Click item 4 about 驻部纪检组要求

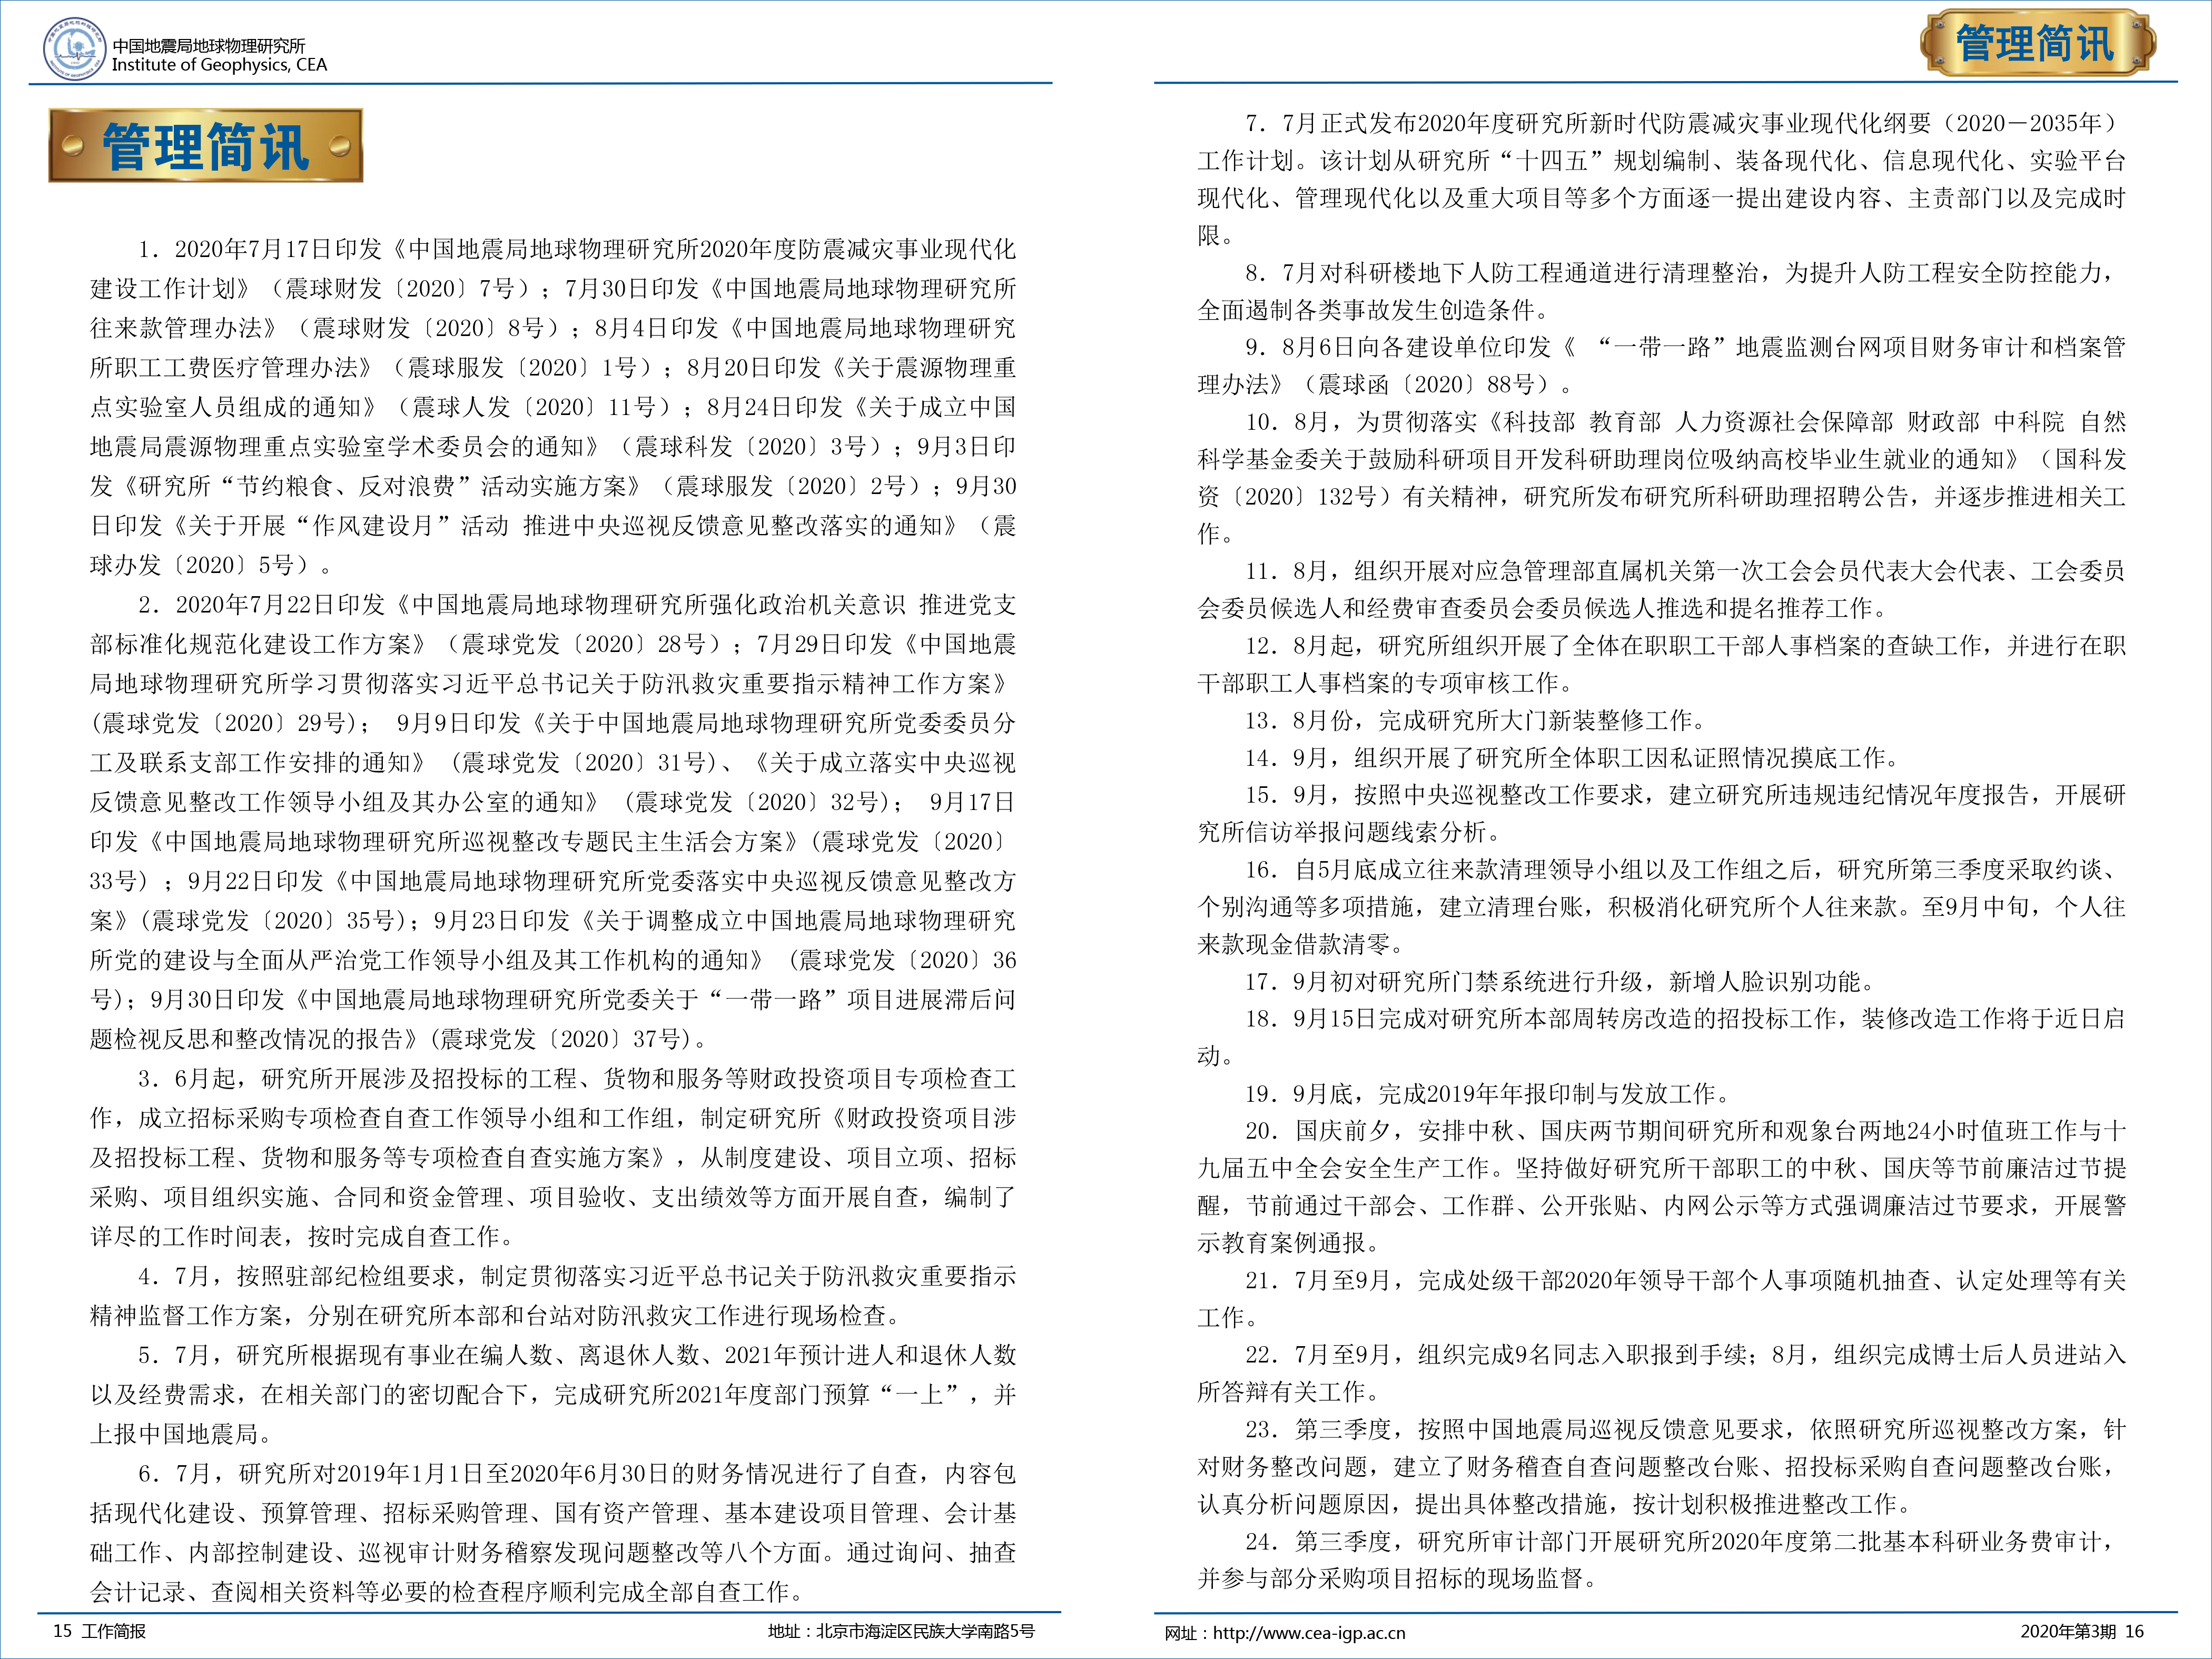pyautogui.click(x=553, y=1295)
